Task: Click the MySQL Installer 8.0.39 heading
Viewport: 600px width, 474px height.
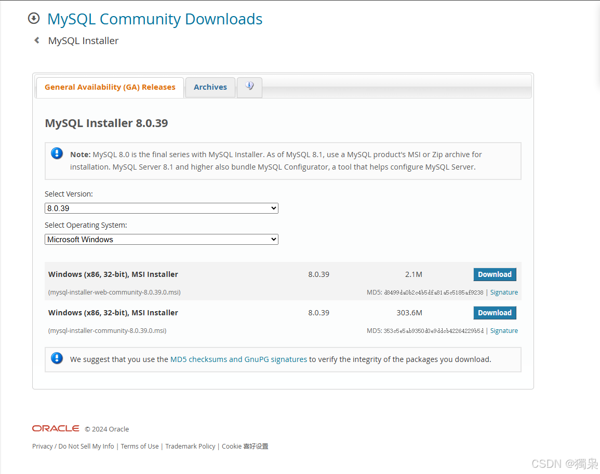Action: click(x=106, y=123)
